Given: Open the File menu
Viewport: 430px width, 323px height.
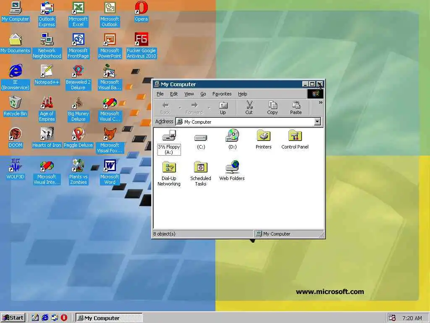Looking at the screenshot, I should [x=160, y=94].
